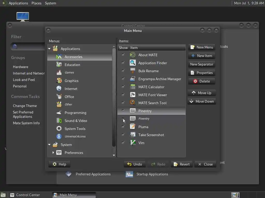Click the Other menu icon
The image size is (265, 198).
(x=59, y=104)
